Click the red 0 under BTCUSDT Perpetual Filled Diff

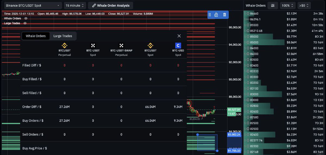[x=64, y=65]
